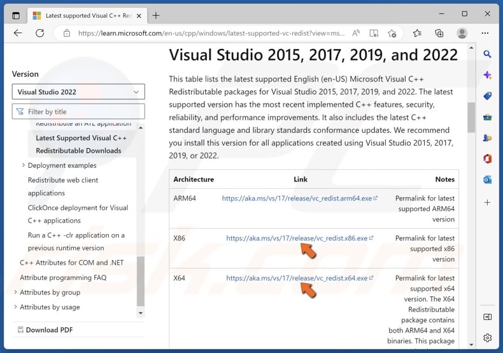Expand Attributes by group node

point(15,292)
